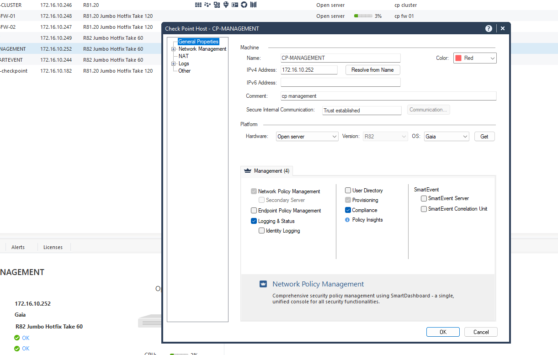Screen dimensions: 558x355
Task: Select NAT tree item
Action: pos(184,56)
